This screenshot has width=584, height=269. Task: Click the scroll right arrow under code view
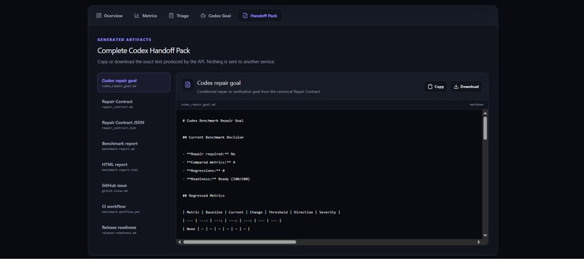click(479, 242)
